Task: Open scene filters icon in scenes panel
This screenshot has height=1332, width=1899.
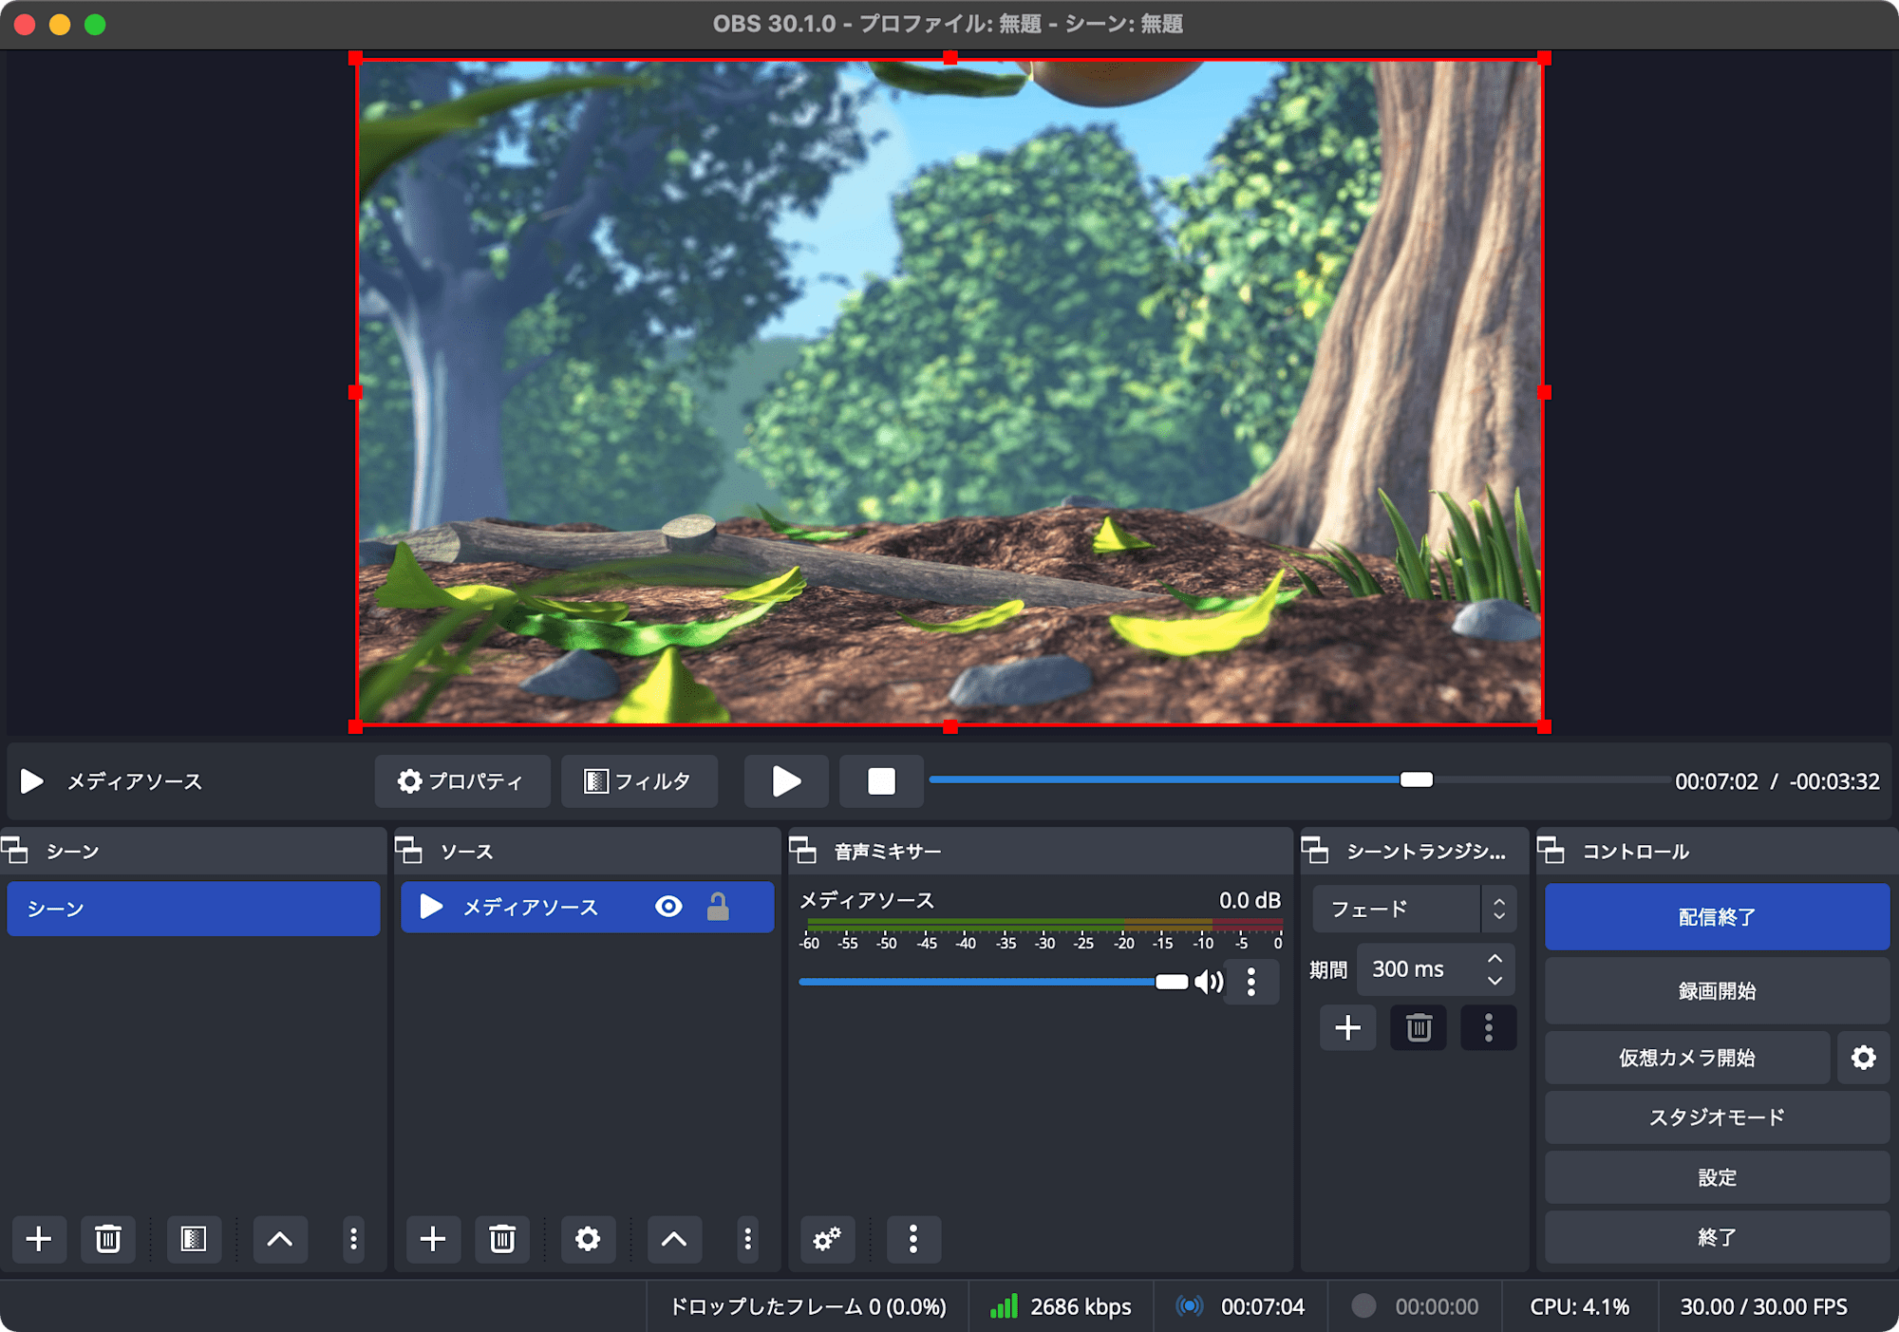Action: click(x=194, y=1239)
